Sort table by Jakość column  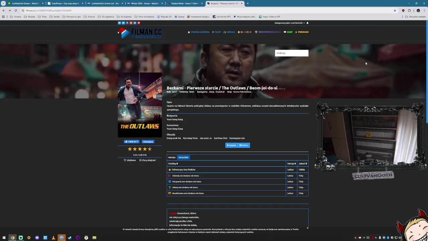pos(303,164)
